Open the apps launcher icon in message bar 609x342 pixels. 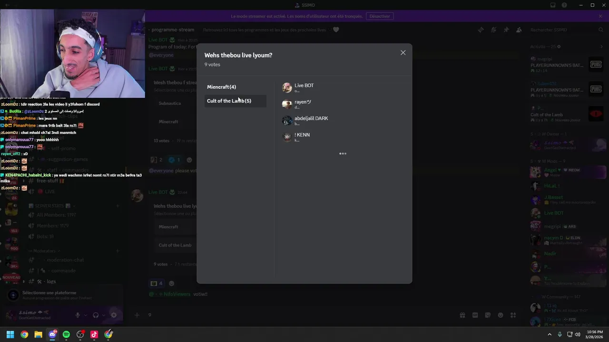point(513,315)
